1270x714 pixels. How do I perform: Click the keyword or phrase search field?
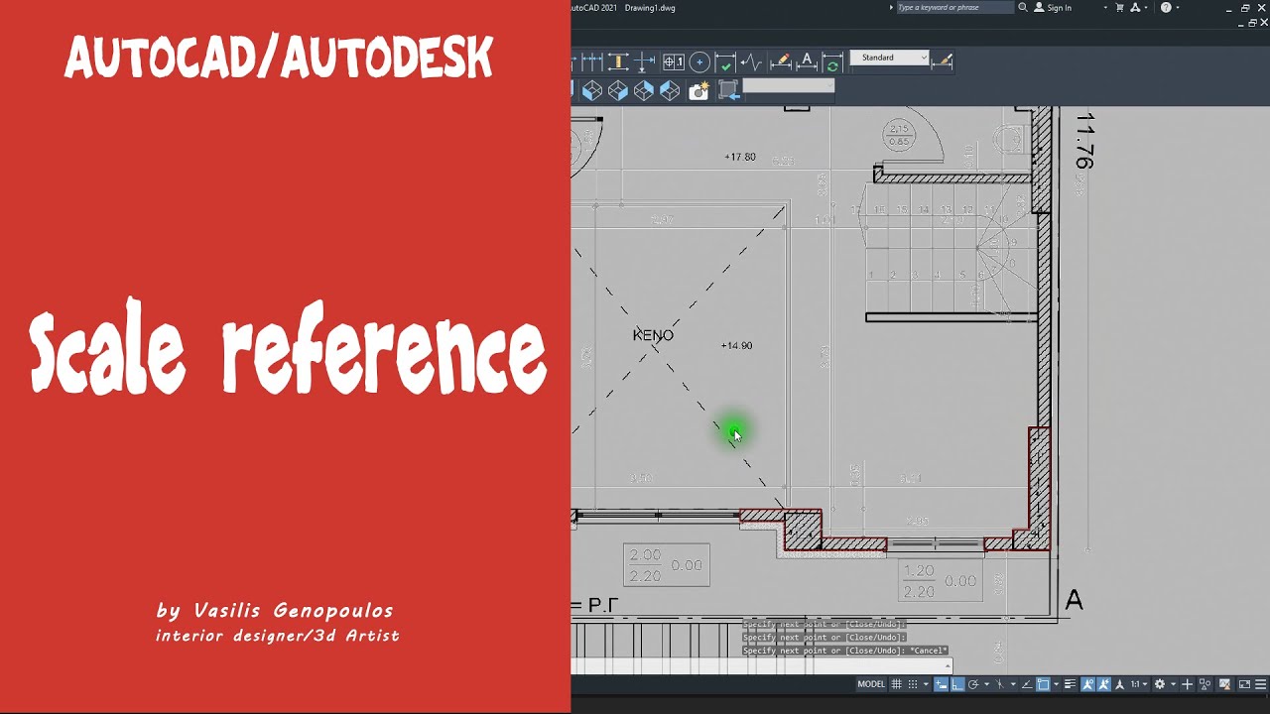pyautogui.click(x=954, y=8)
